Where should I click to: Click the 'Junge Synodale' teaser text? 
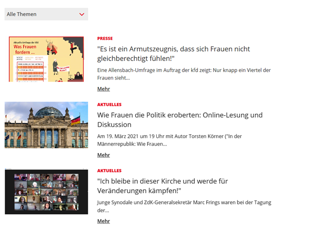pos(184,206)
